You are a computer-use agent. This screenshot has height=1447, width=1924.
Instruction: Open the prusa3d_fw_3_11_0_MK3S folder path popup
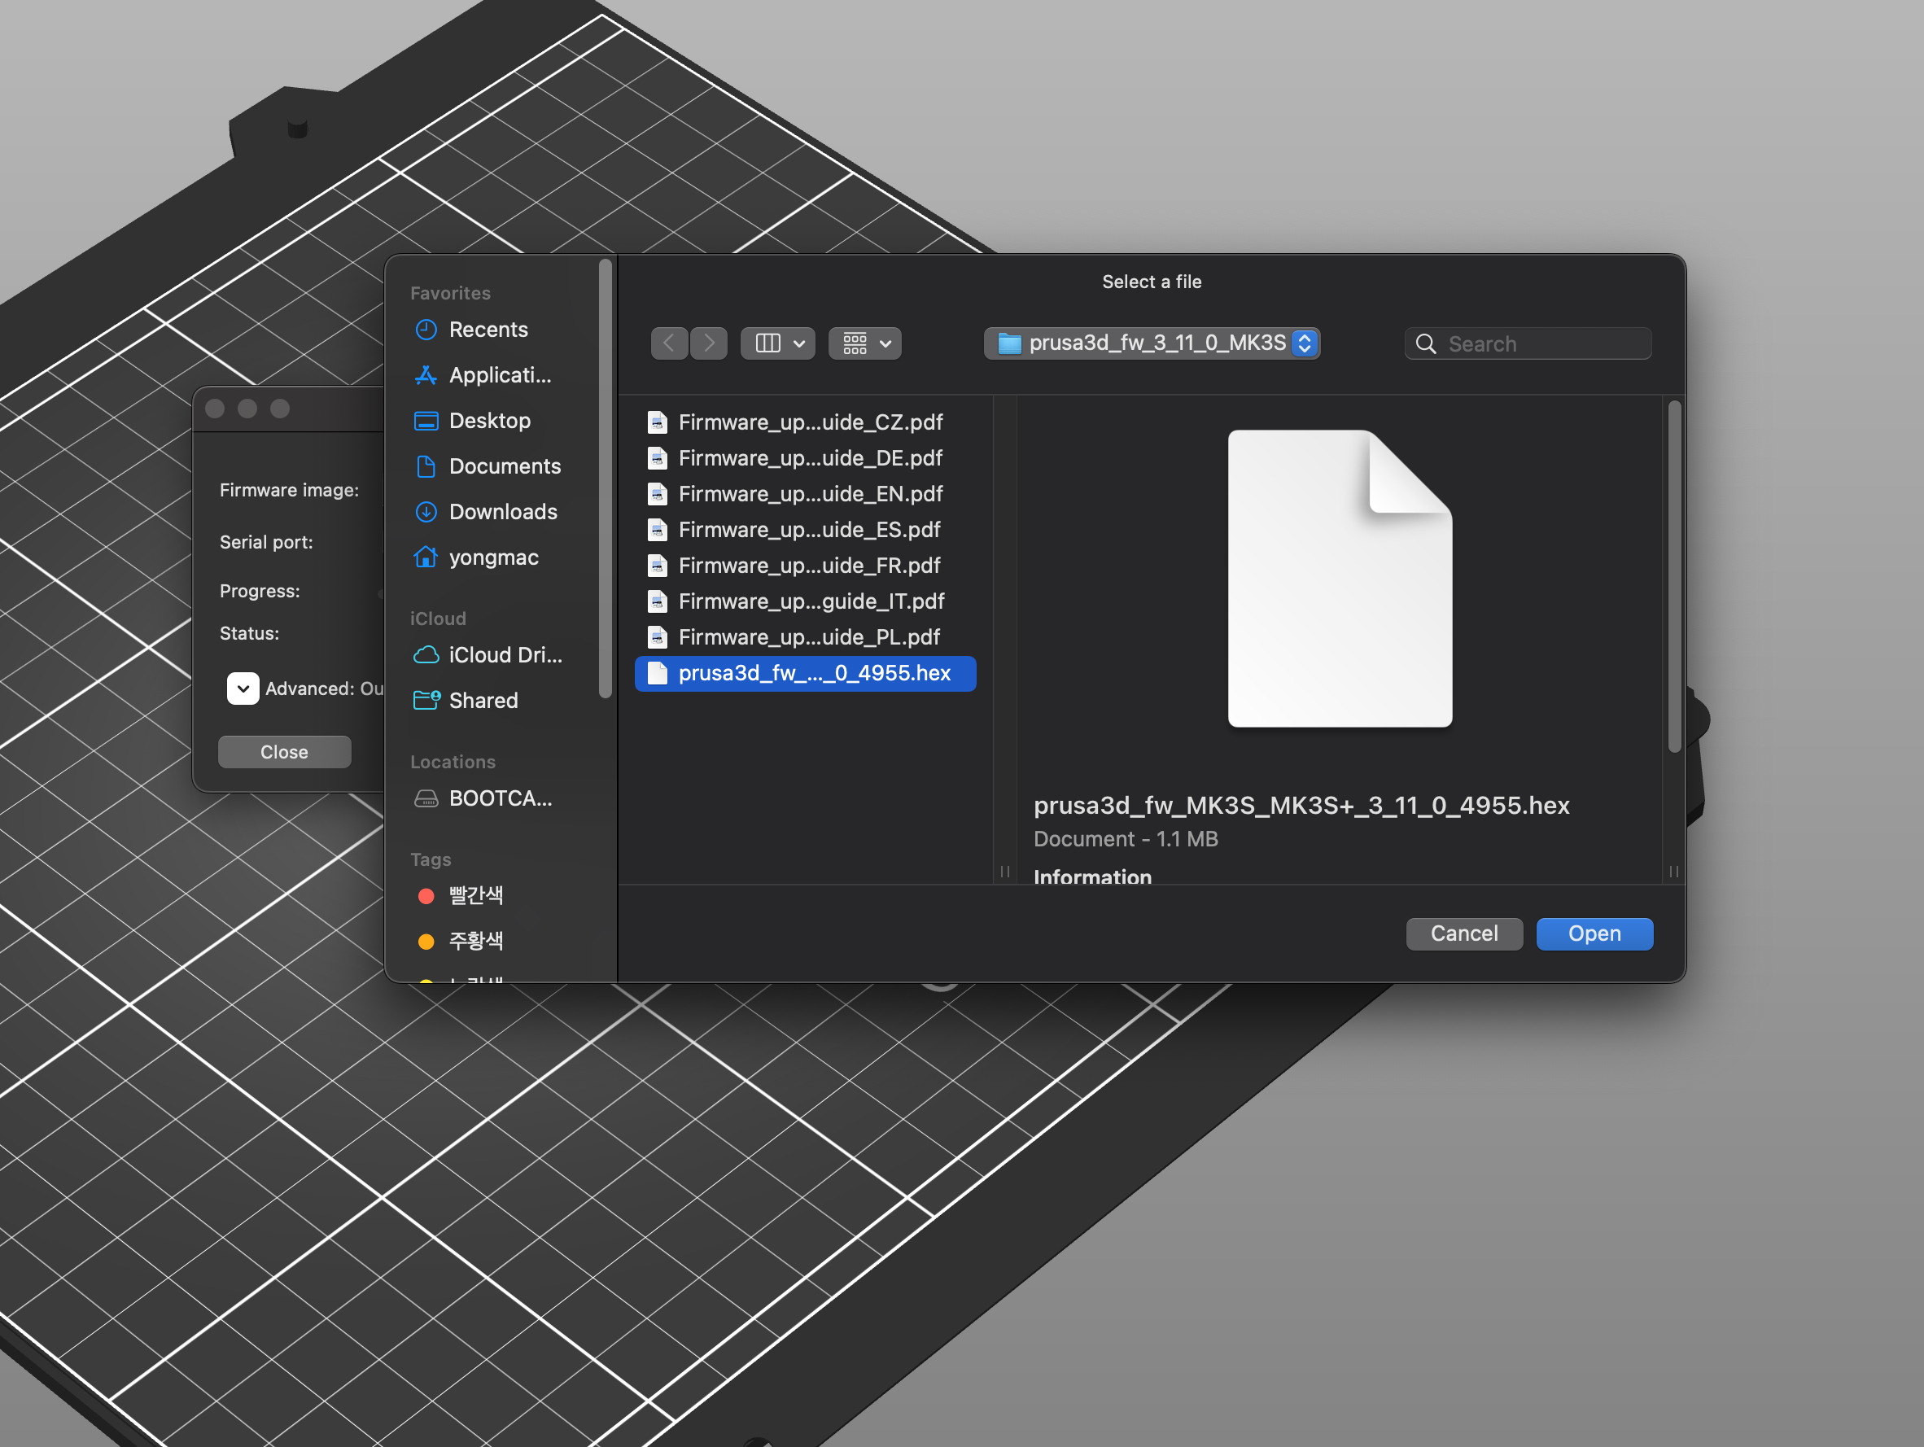tap(1152, 343)
